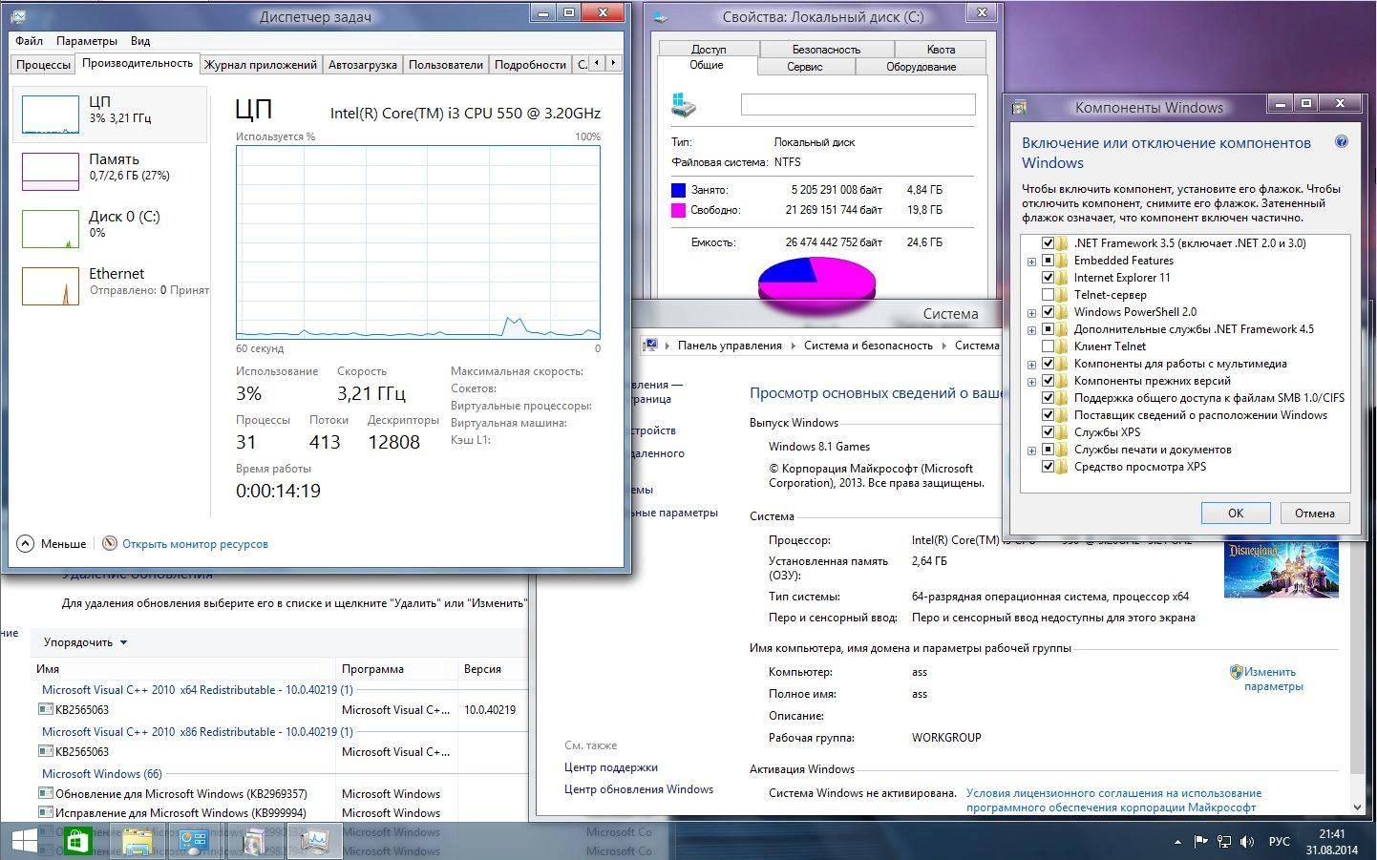Open the Сервис tab in disk properties
Image resolution: width=1377 pixels, height=860 pixels.
[x=805, y=67]
